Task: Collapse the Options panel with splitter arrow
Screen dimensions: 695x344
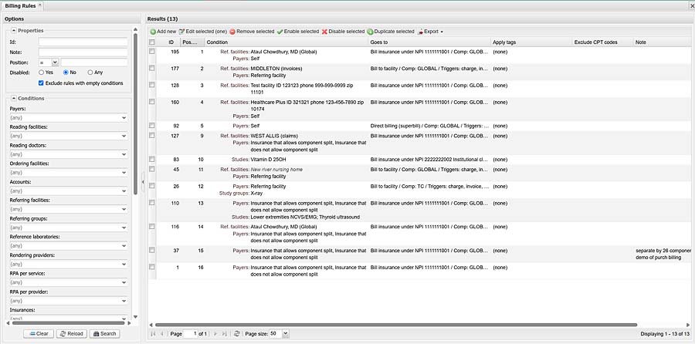Action: coord(144,182)
